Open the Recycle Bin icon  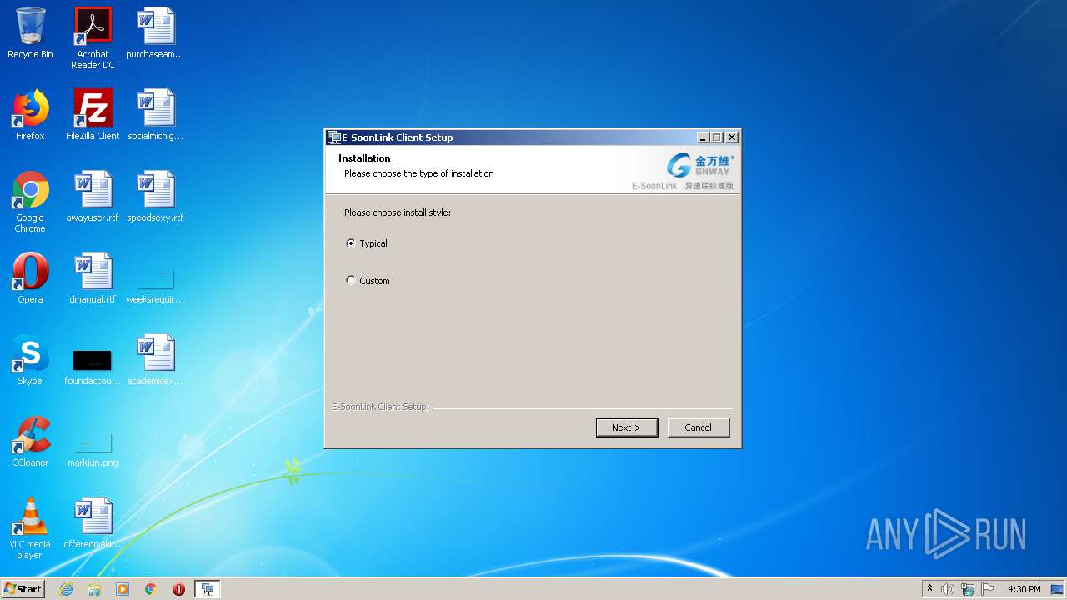point(30,33)
